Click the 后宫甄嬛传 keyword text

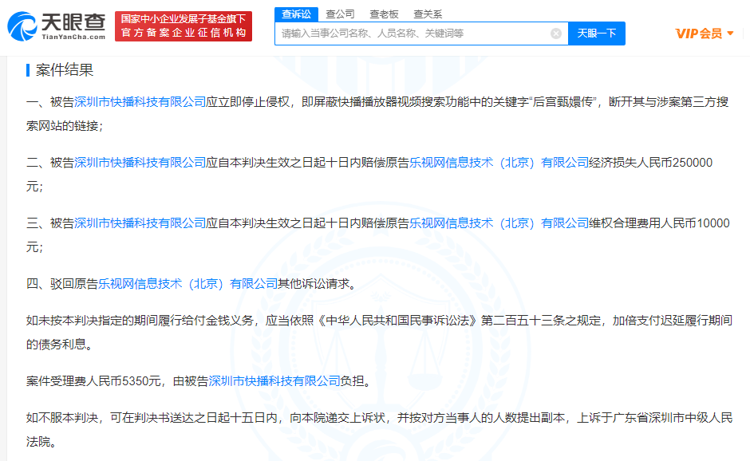pyautogui.click(x=562, y=102)
